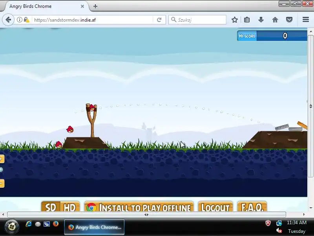Click the zoom in plus game button

(x=2, y=159)
